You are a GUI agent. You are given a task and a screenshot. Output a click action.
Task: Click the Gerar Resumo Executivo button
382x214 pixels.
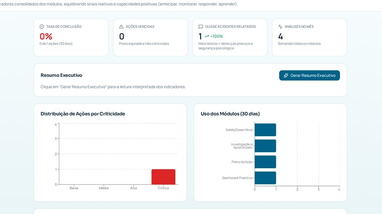(x=310, y=75)
